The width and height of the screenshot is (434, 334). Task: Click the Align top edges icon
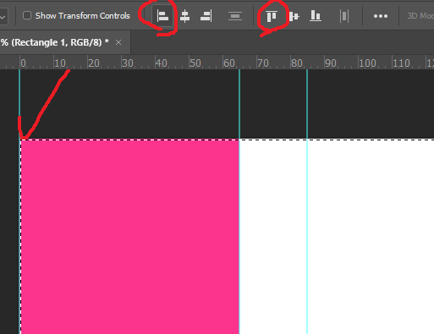[x=272, y=16]
